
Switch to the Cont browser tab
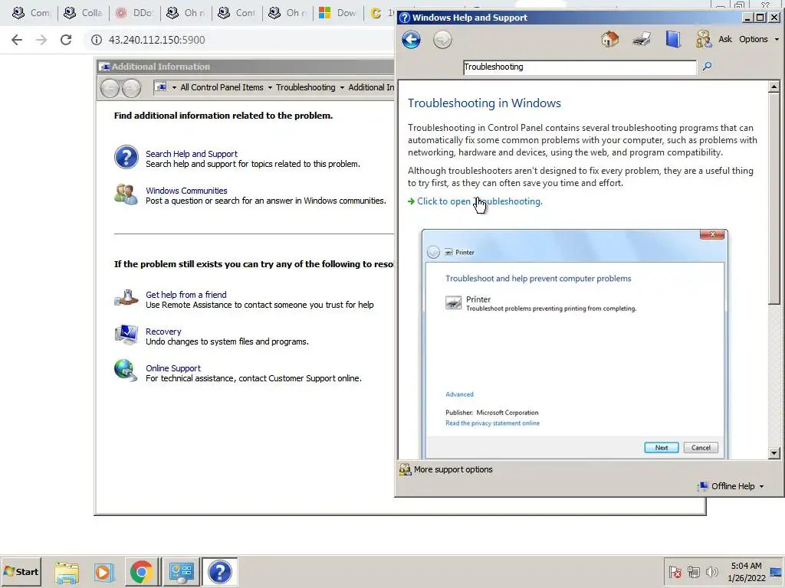click(x=236, y=13)
